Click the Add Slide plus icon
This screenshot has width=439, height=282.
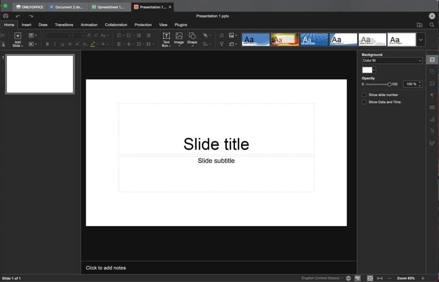18,36
